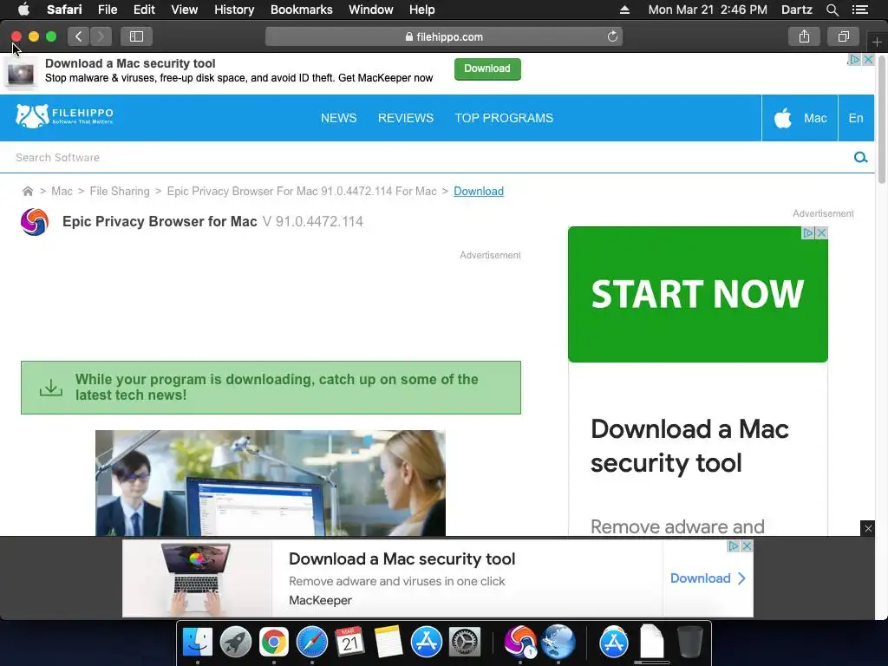Click the Epic Privacy Browser logo icon
The width and height of the screenshot is (888, 666).
point(35,221)
